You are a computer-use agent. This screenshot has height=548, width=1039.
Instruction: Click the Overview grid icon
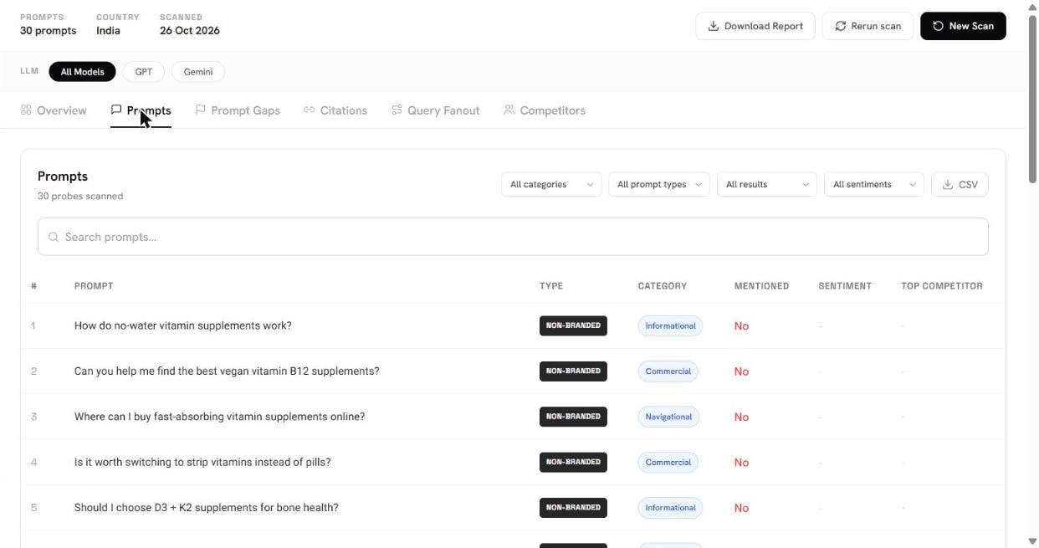coord(26,110)
